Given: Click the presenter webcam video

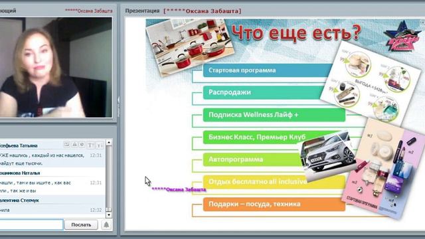Looking at the screenshot, I should click(56, 68).
